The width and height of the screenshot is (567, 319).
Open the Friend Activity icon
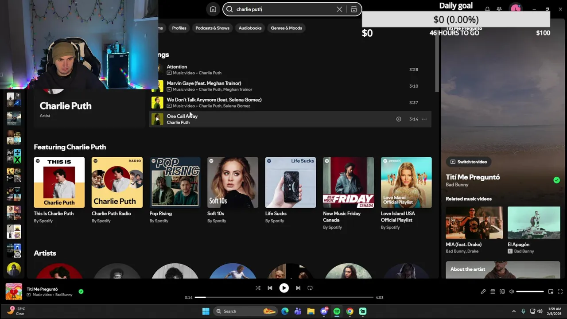[499, 9]
